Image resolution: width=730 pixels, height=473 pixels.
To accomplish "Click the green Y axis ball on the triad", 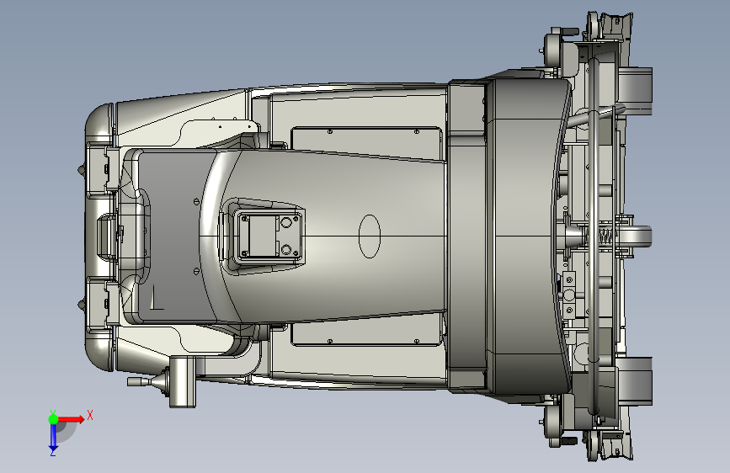I will (54, 419).
